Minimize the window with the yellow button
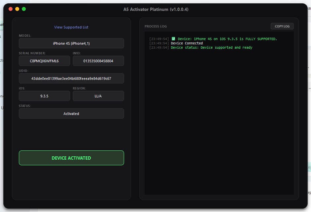The width and height of the screenshot is (311, 212). pos(17,9)
